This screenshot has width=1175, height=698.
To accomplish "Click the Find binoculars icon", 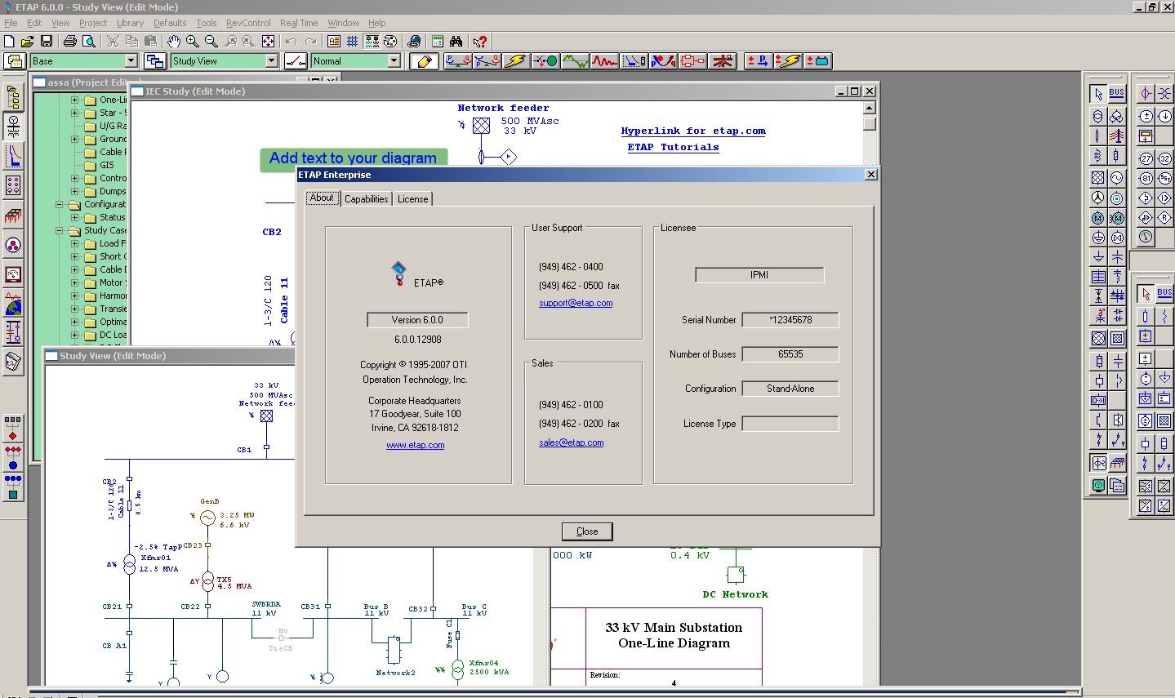I will coord(456,41).
